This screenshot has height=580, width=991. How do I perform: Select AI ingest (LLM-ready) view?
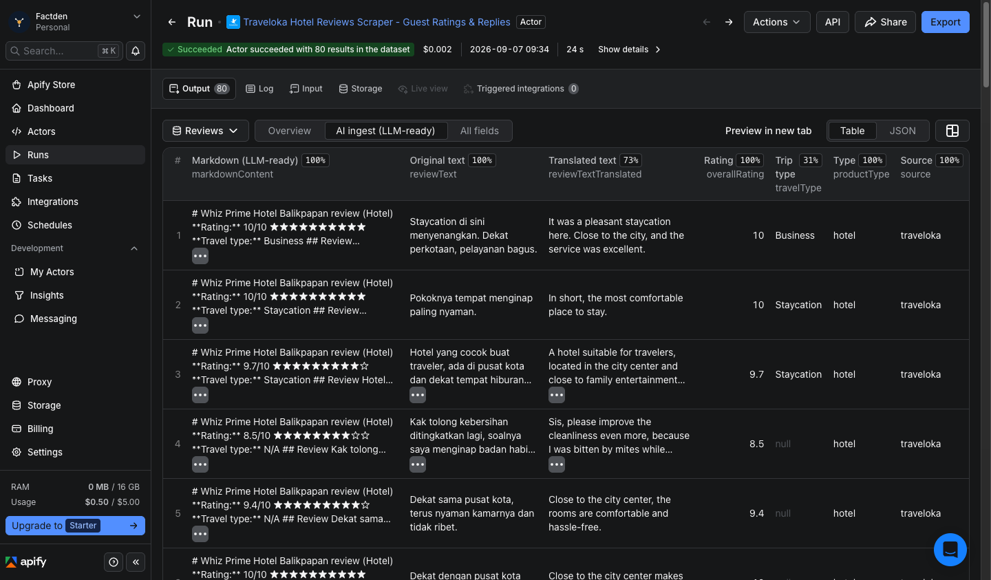pos(385,131)
